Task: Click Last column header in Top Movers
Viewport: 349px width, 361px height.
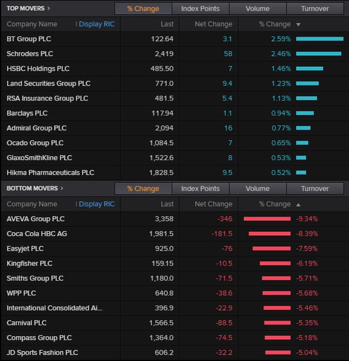Action: coord(167,24)
